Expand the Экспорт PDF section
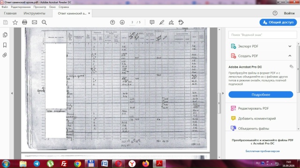 pyautogui.click(x=290, y=46)
